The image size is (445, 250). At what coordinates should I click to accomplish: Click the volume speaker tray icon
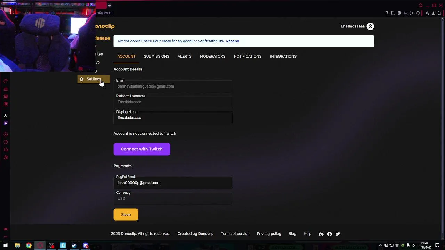coord(386,246)
